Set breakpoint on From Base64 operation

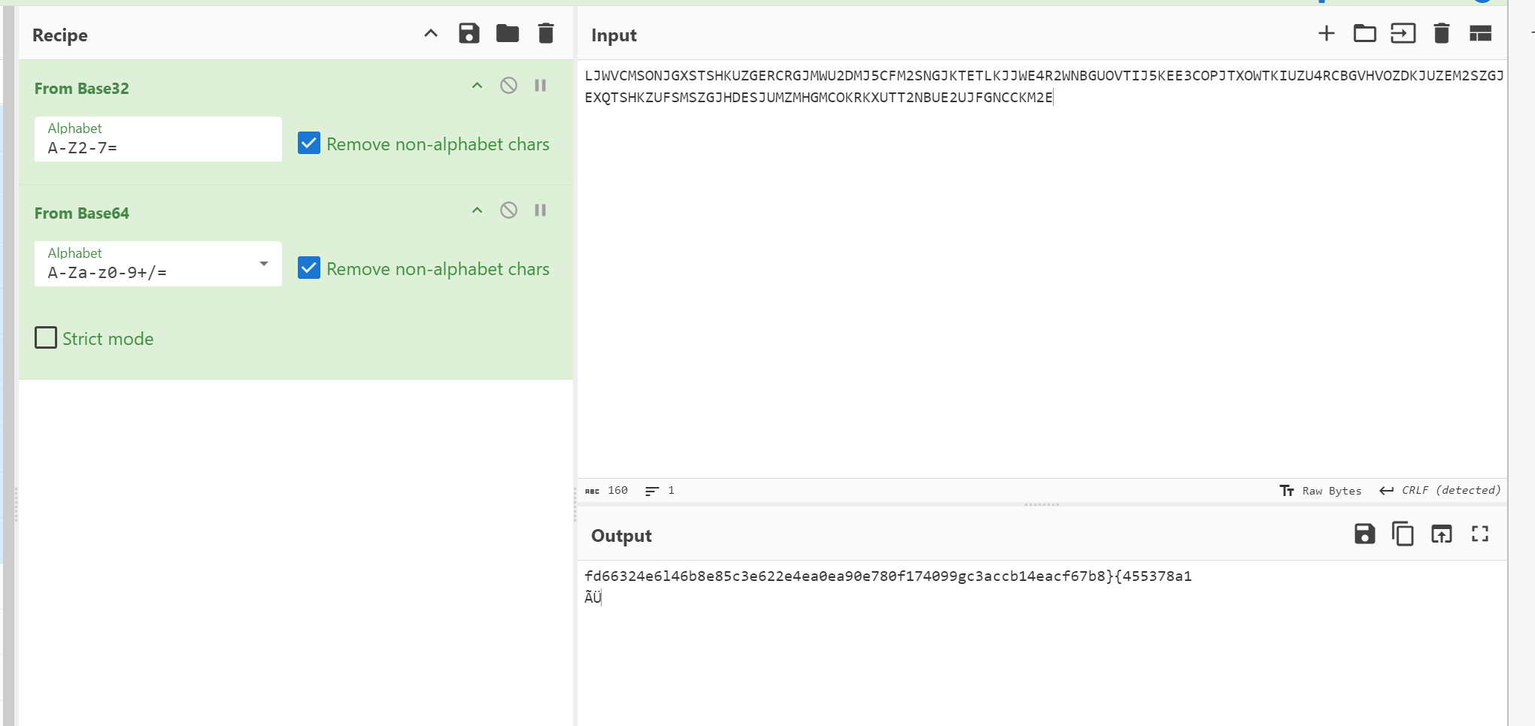[x=540, y=210]
